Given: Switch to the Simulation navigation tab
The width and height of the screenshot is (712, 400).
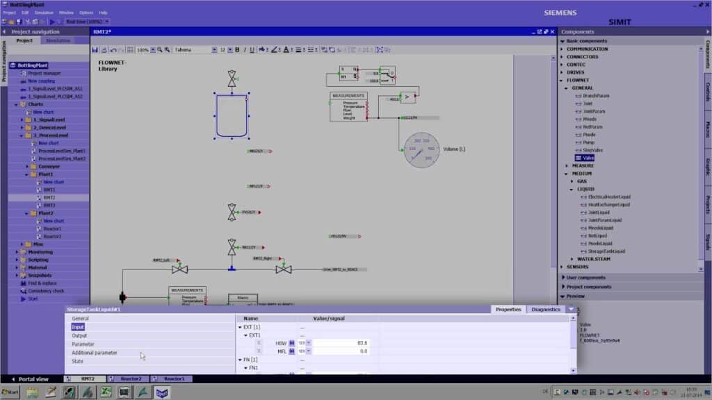Looking at the screenshot, I should [58, 40].
